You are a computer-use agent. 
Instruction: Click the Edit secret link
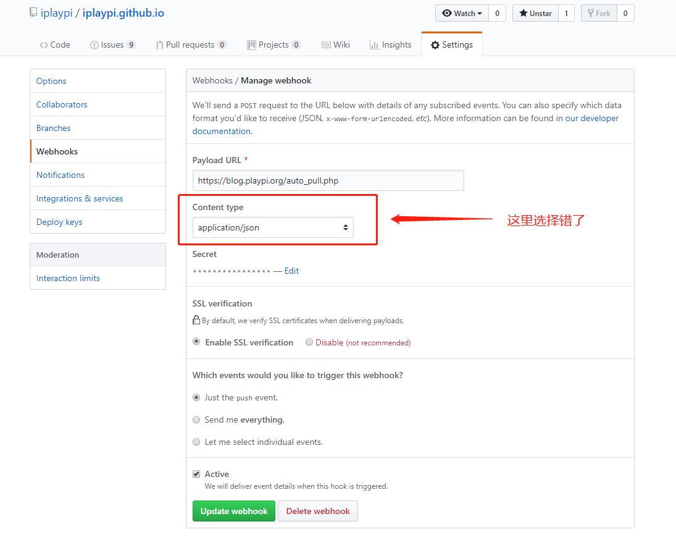click(291, 271)
